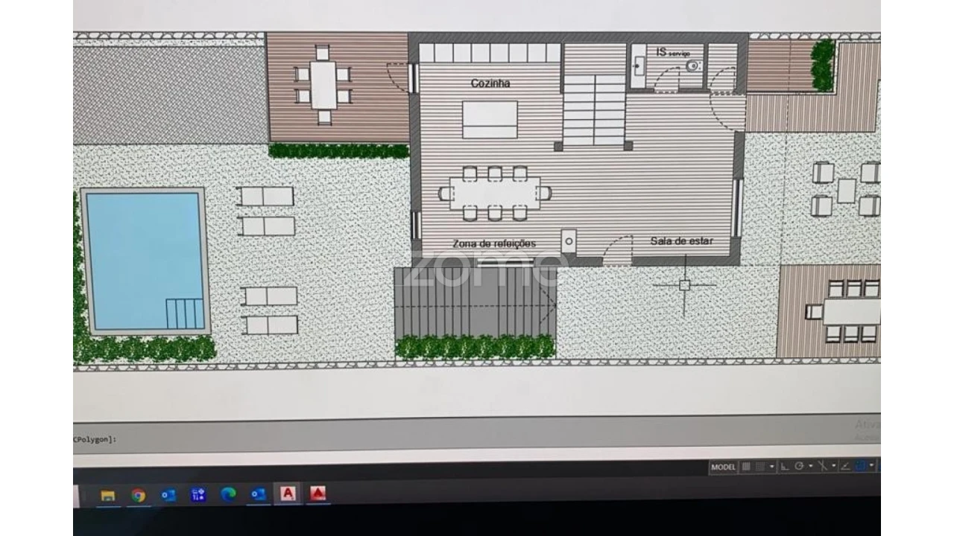
Task: Click the blue highlighted object snap icon
Action: pos(861,467)
